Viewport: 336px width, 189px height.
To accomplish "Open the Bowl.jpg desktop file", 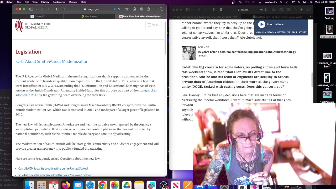I will click(x=329, y=13).
